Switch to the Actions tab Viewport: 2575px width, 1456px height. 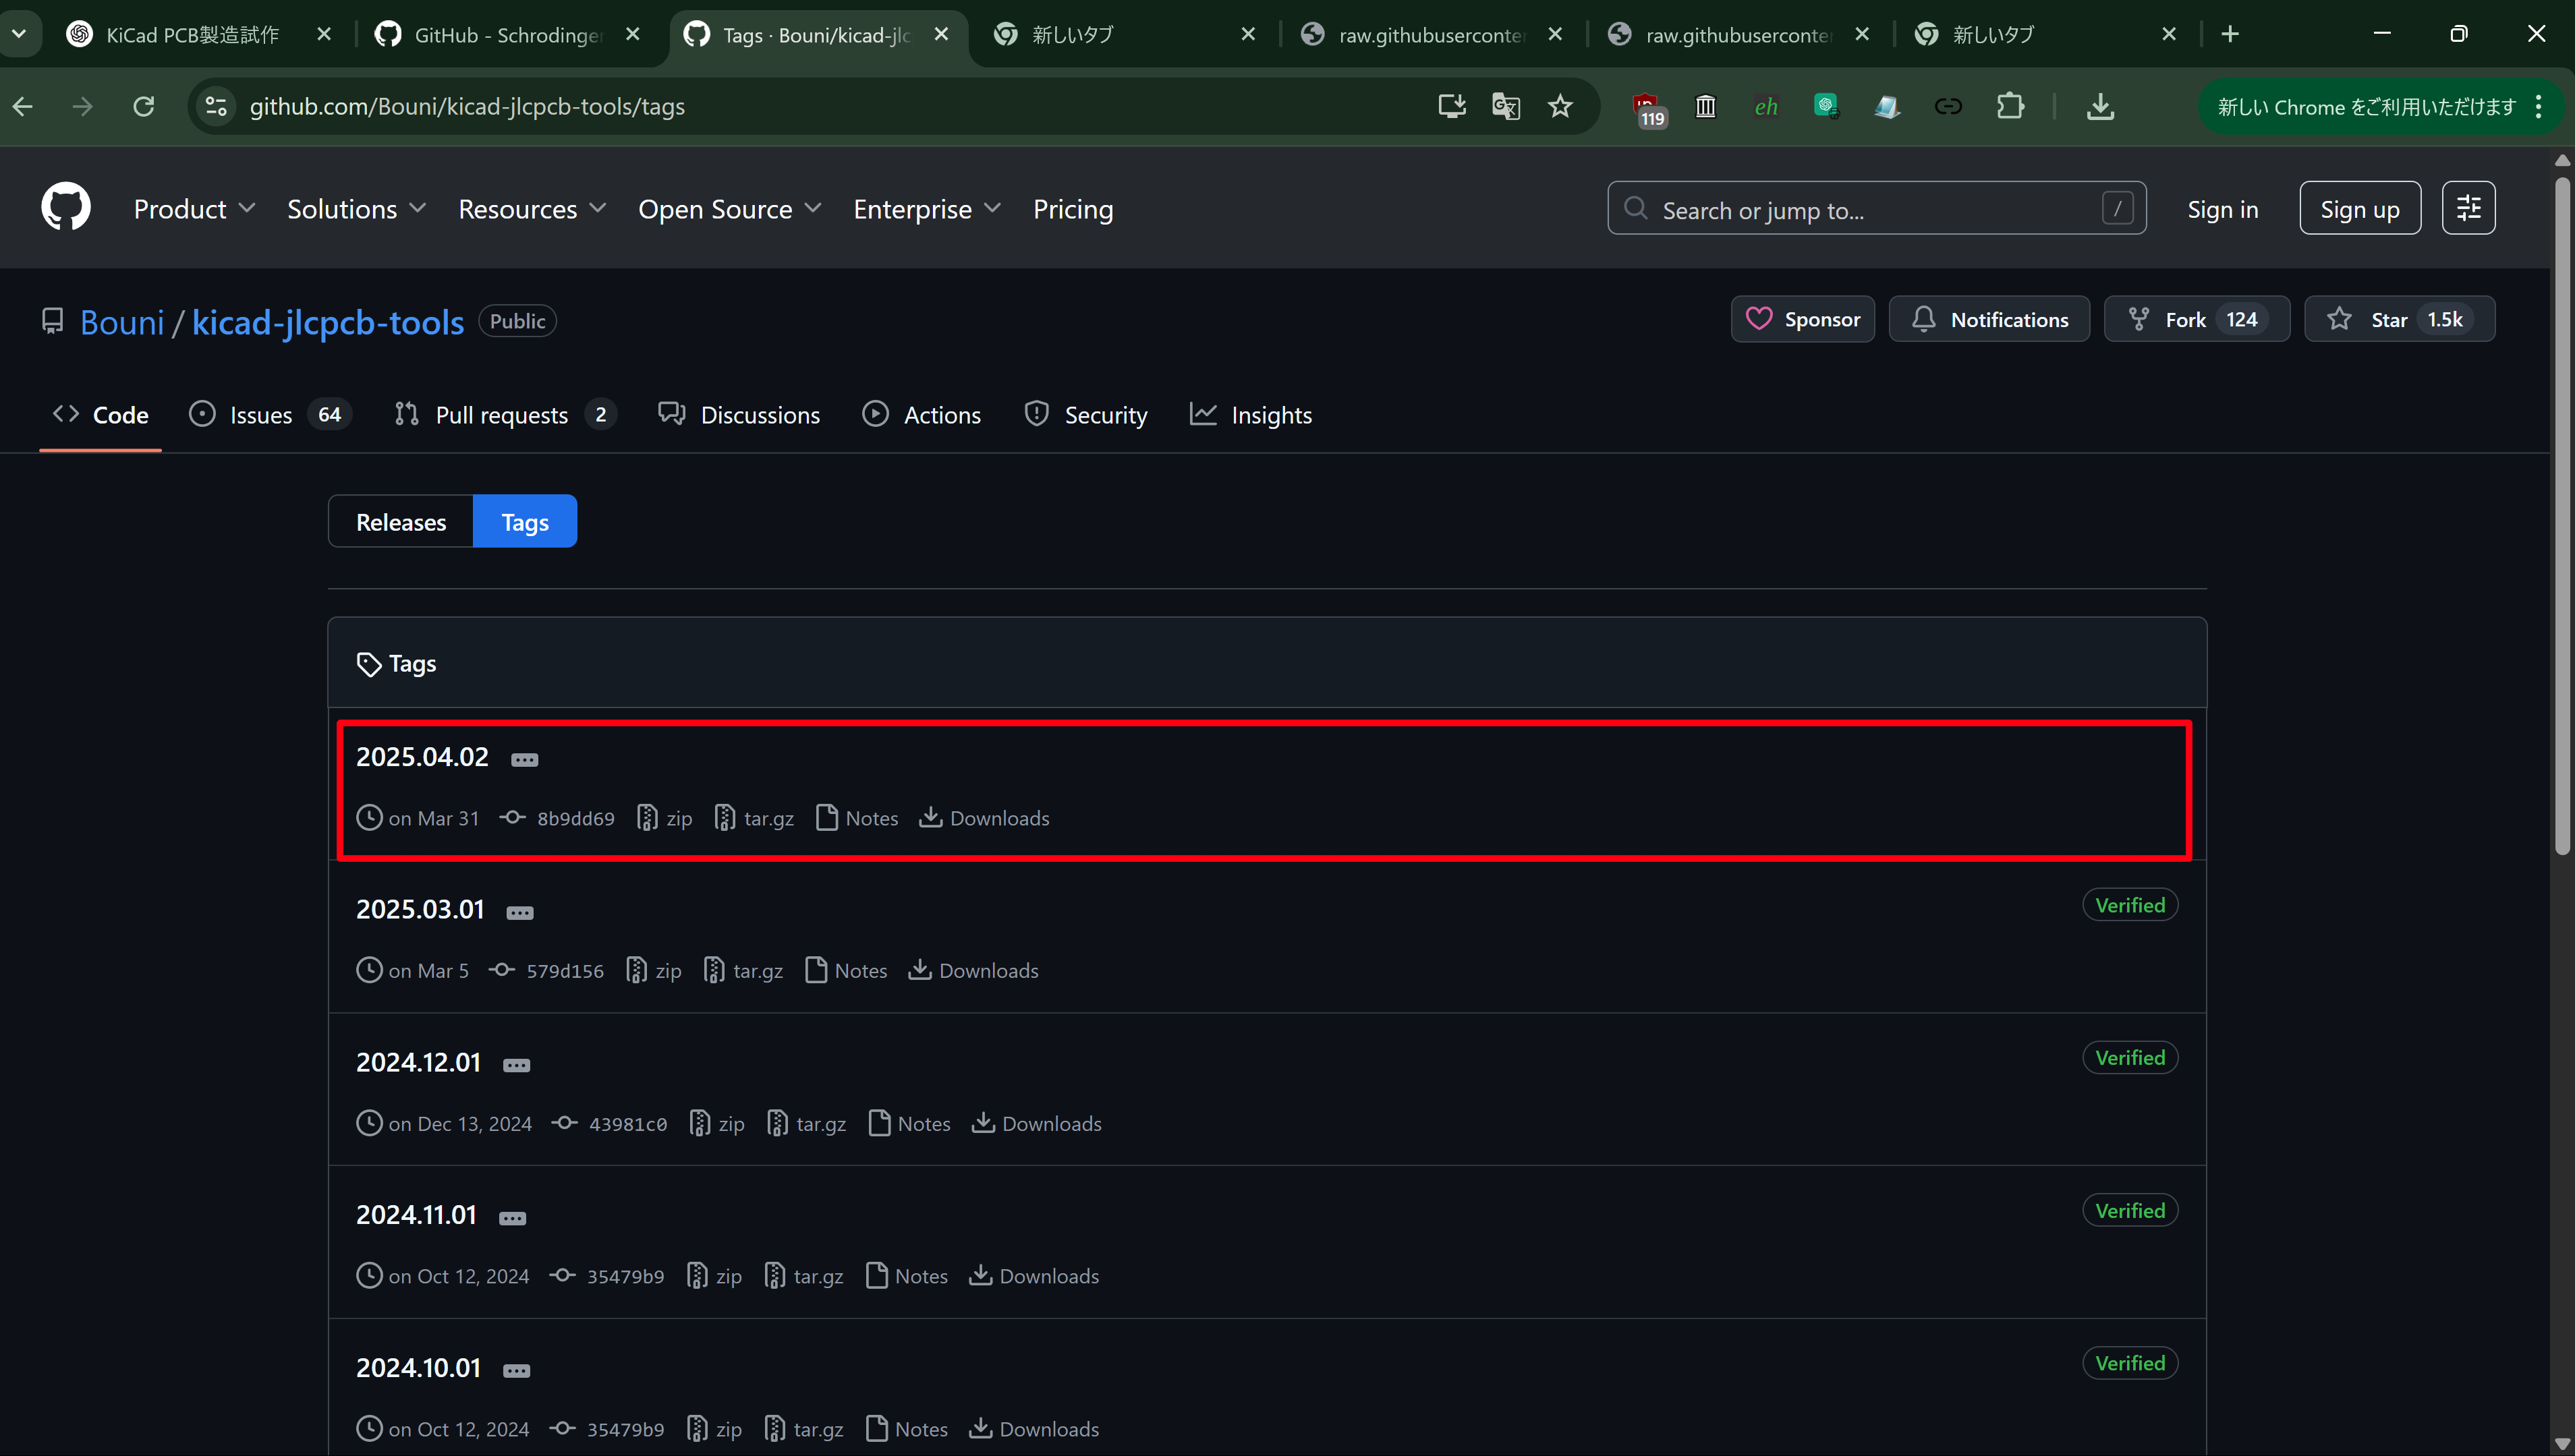pos(922,415)
